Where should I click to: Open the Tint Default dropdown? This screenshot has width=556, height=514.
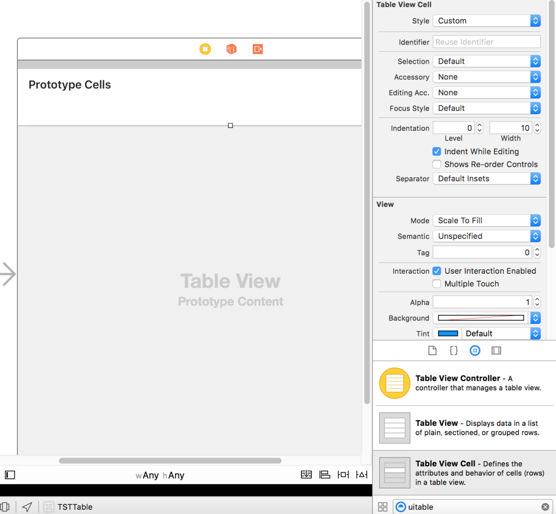coord(501,334)
